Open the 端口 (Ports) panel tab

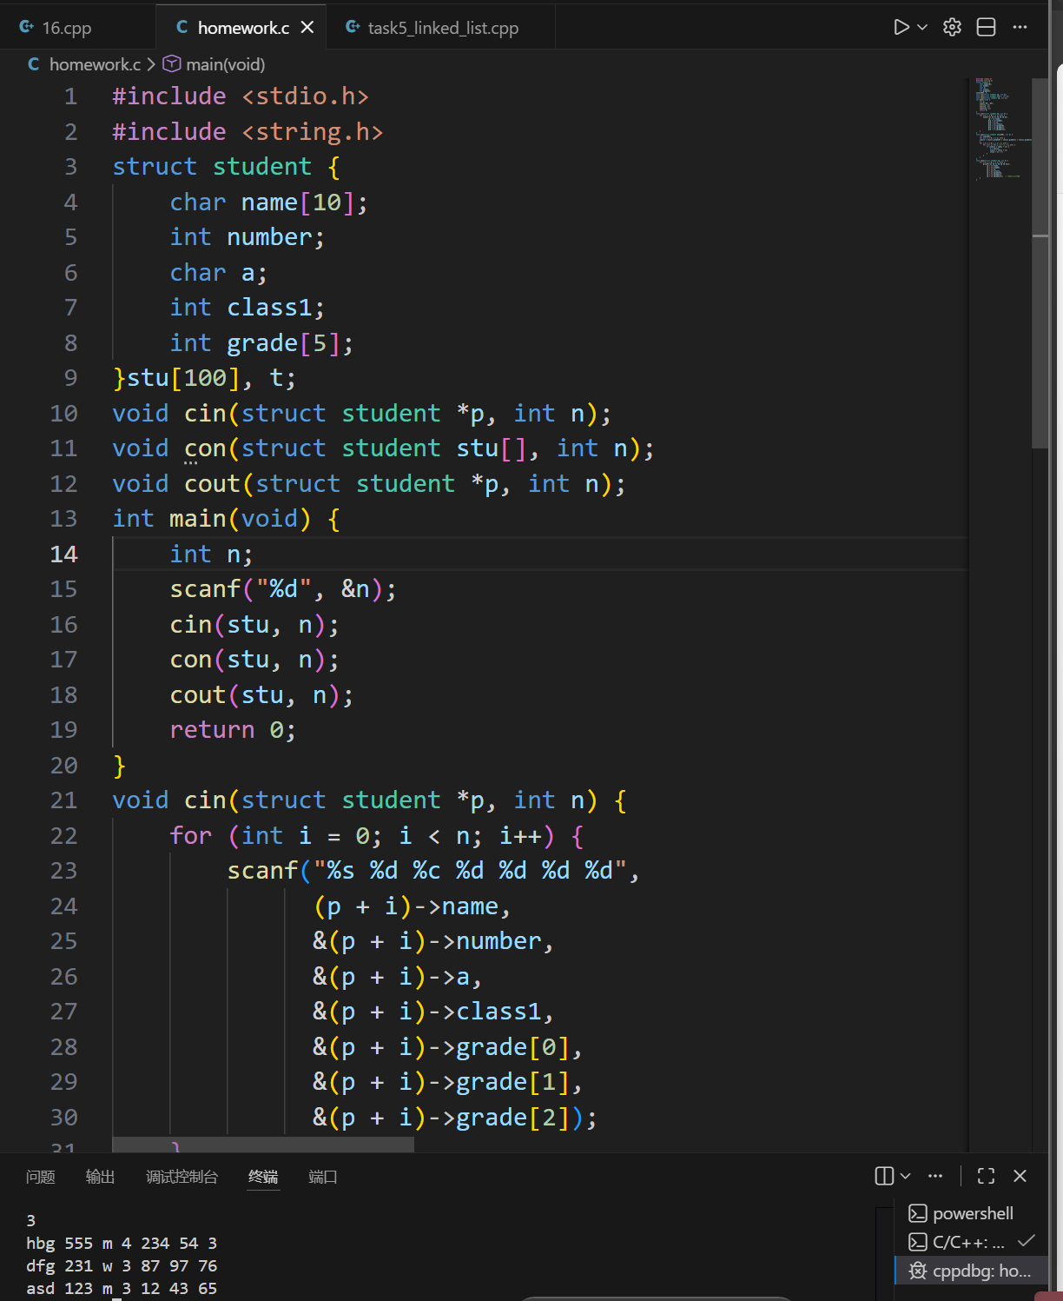[323, 1177]
